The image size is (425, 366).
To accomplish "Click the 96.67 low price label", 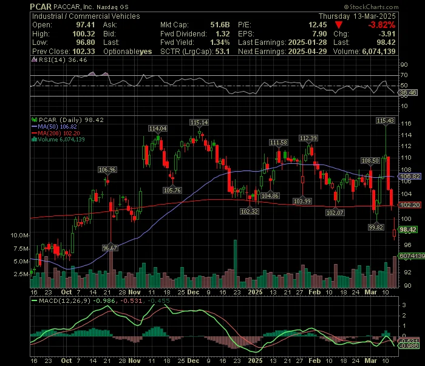I will click(x=110, y=248).
